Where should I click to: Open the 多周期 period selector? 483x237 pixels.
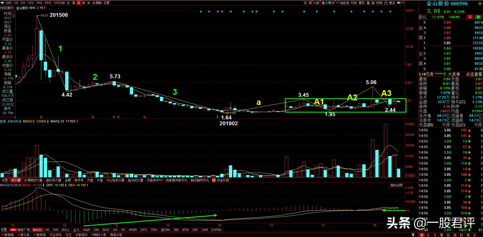coord(97,3)
